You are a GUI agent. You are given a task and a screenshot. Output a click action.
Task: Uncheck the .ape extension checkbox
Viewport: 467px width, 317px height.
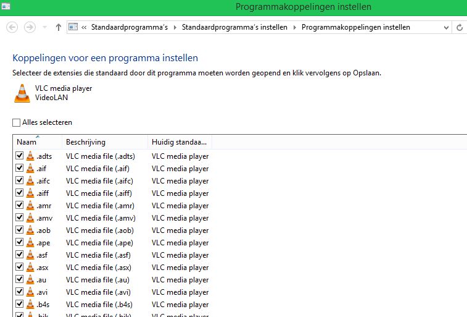coord(19,242)
